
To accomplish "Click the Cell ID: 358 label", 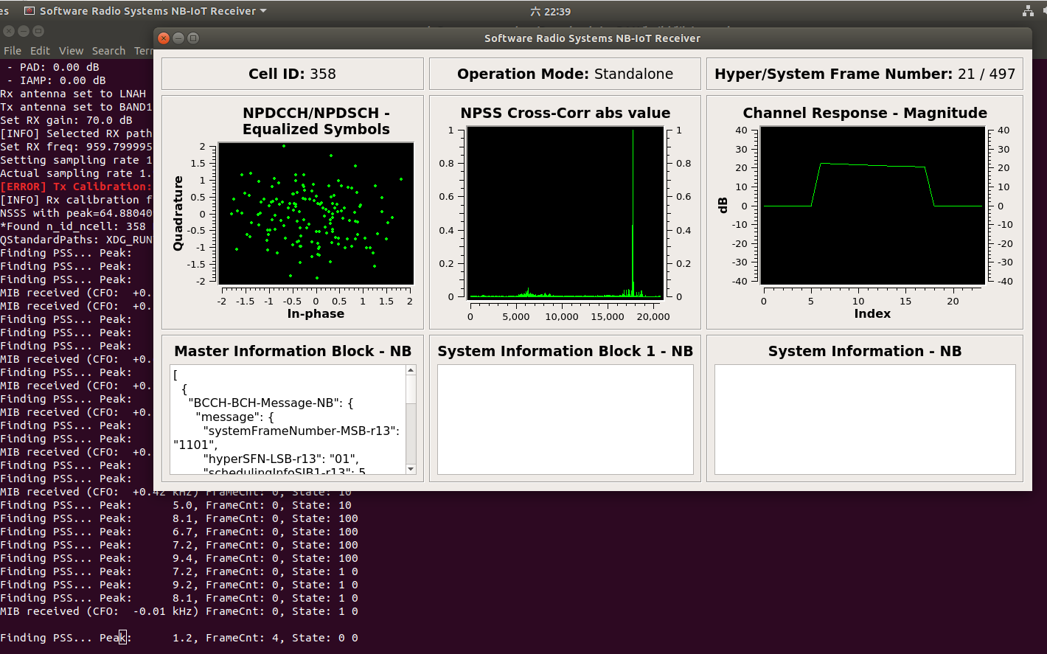I will point(292,74).
